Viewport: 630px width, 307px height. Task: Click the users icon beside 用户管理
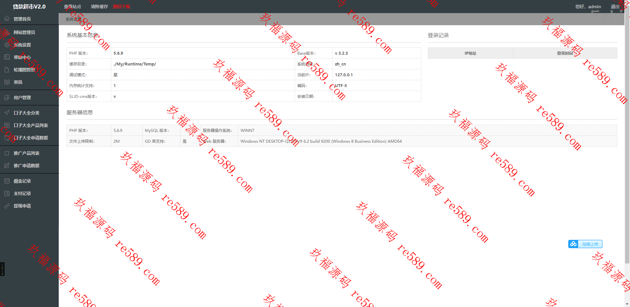point(7,98)
